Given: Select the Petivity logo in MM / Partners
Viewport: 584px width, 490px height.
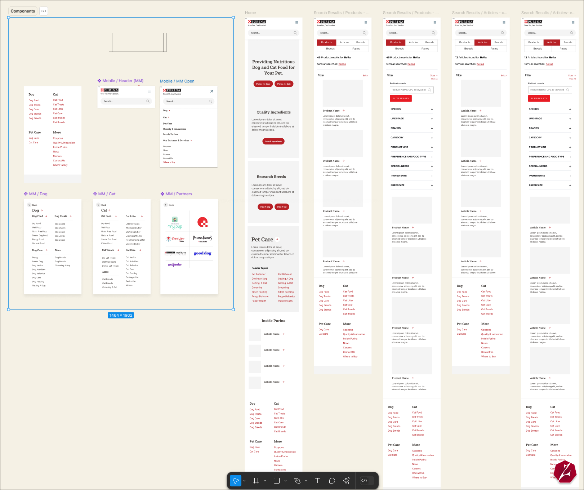Looking at the screenshot, I should (175, 239).
